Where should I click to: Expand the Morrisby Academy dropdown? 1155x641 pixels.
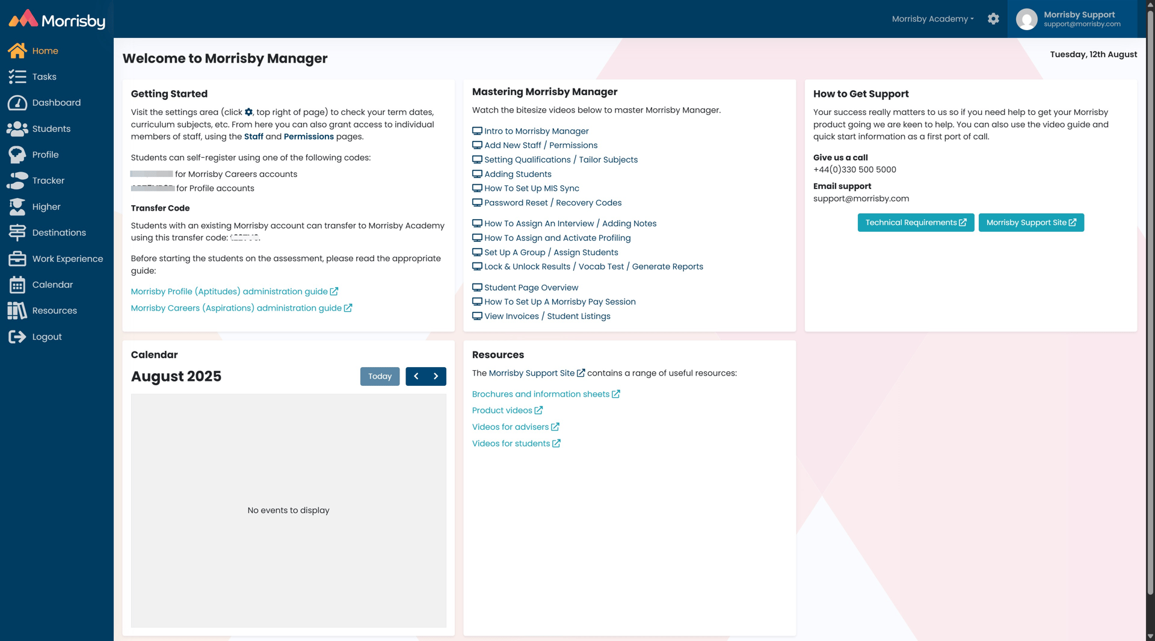(932, 19)
